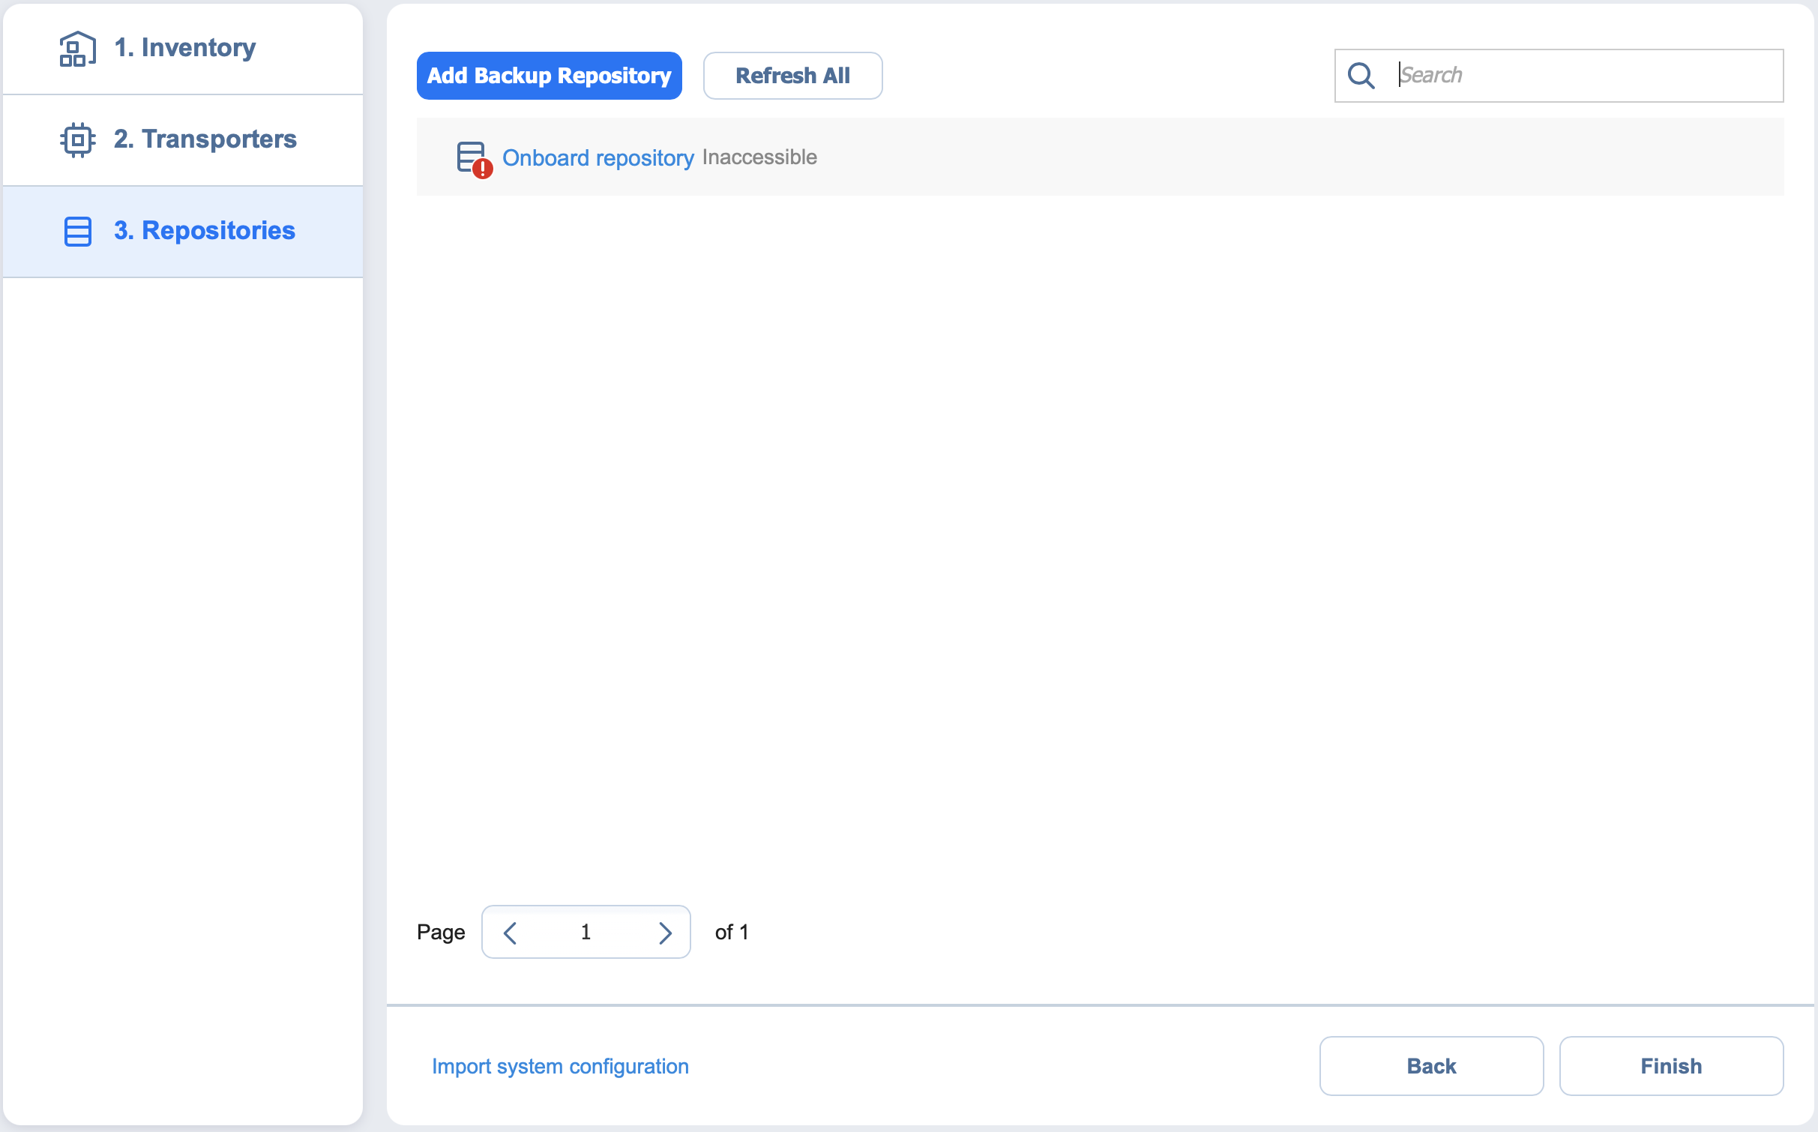Click the search magnifier icon
Image resolution: width=1818 pixels, height=1132 pixels.
click(1361, 76)
